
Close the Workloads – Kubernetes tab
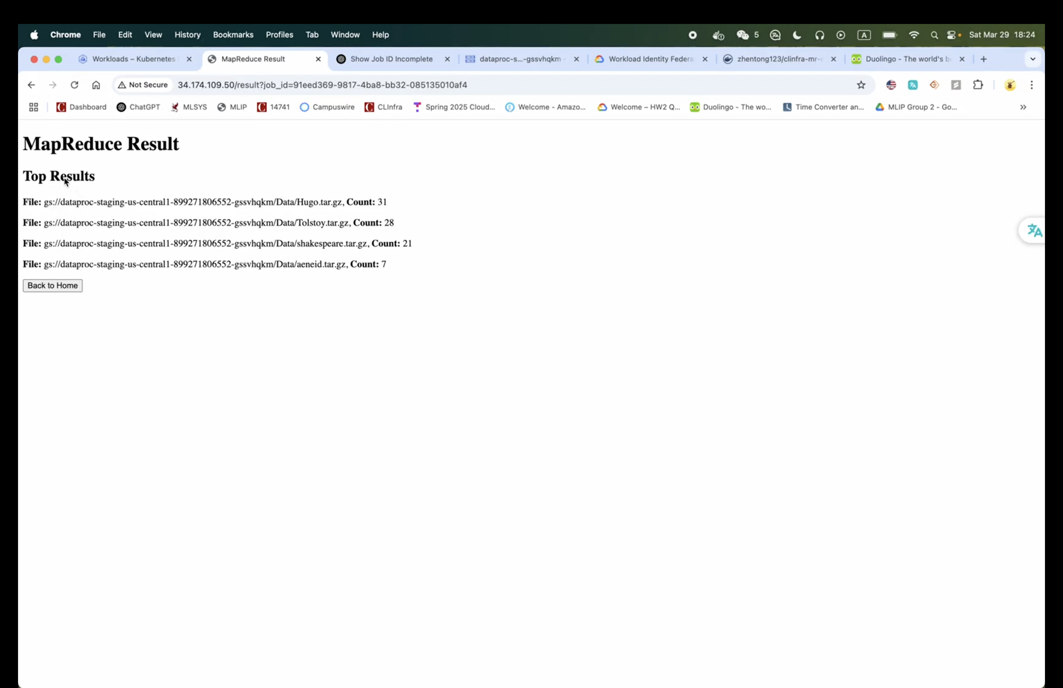pyautogui.click(x=189, y=59)
